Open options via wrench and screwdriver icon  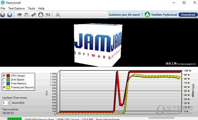pos(58,15)
